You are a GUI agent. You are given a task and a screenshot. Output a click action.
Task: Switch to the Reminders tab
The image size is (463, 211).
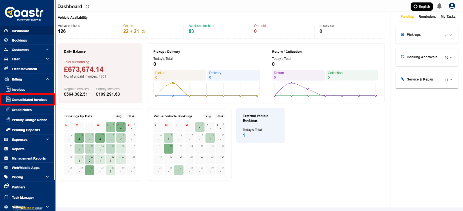coord(427,17)
